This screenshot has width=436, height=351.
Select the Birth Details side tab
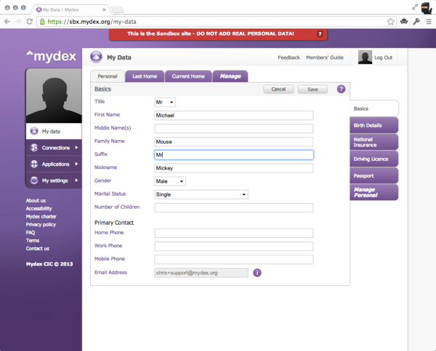[374, 125]
